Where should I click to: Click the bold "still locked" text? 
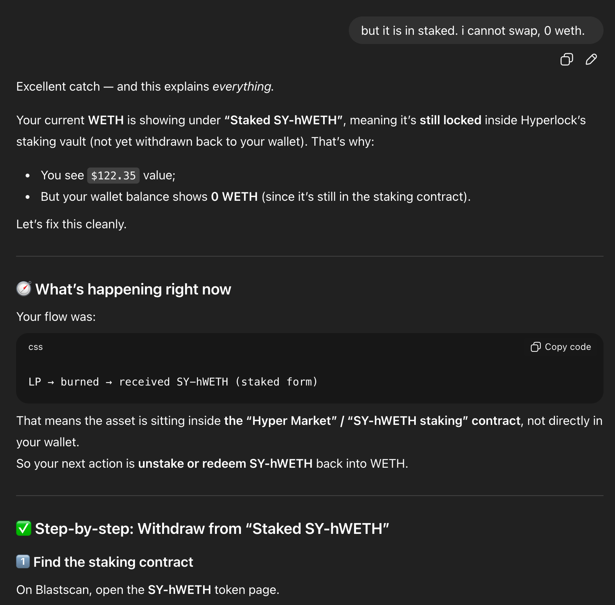pyautogui.click(x=450, y=120)
